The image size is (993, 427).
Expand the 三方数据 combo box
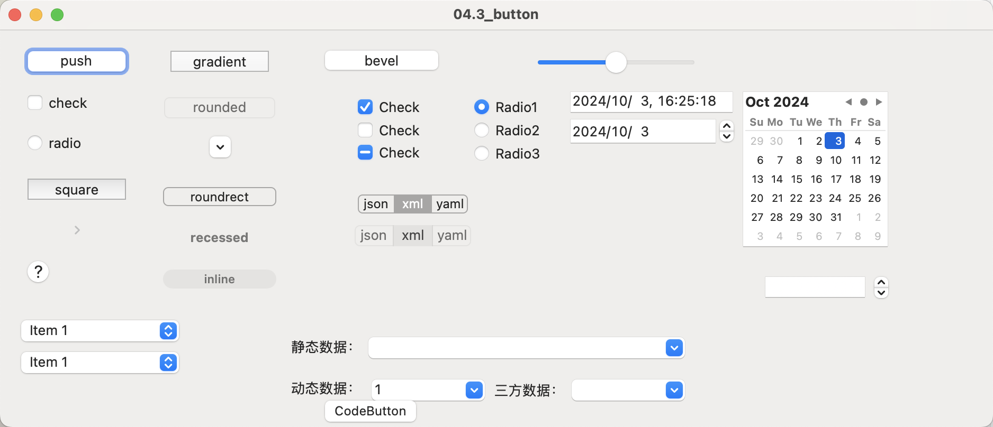point(674,390)
